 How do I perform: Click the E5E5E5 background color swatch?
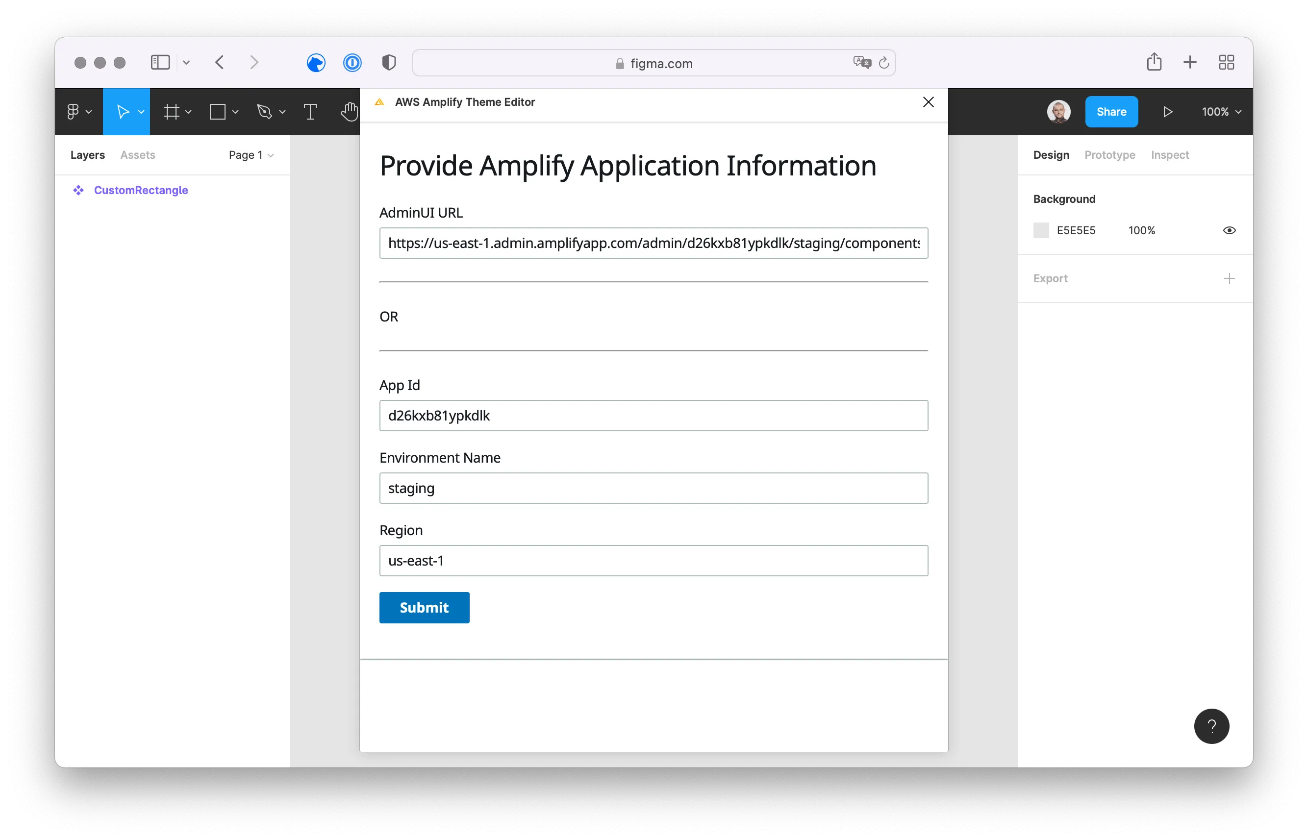tap(1041, 230)
